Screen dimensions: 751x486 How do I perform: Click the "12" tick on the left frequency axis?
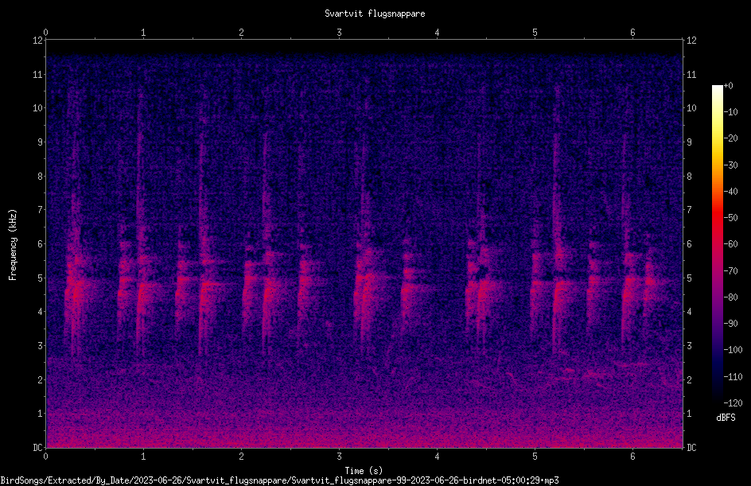point(37,41)
